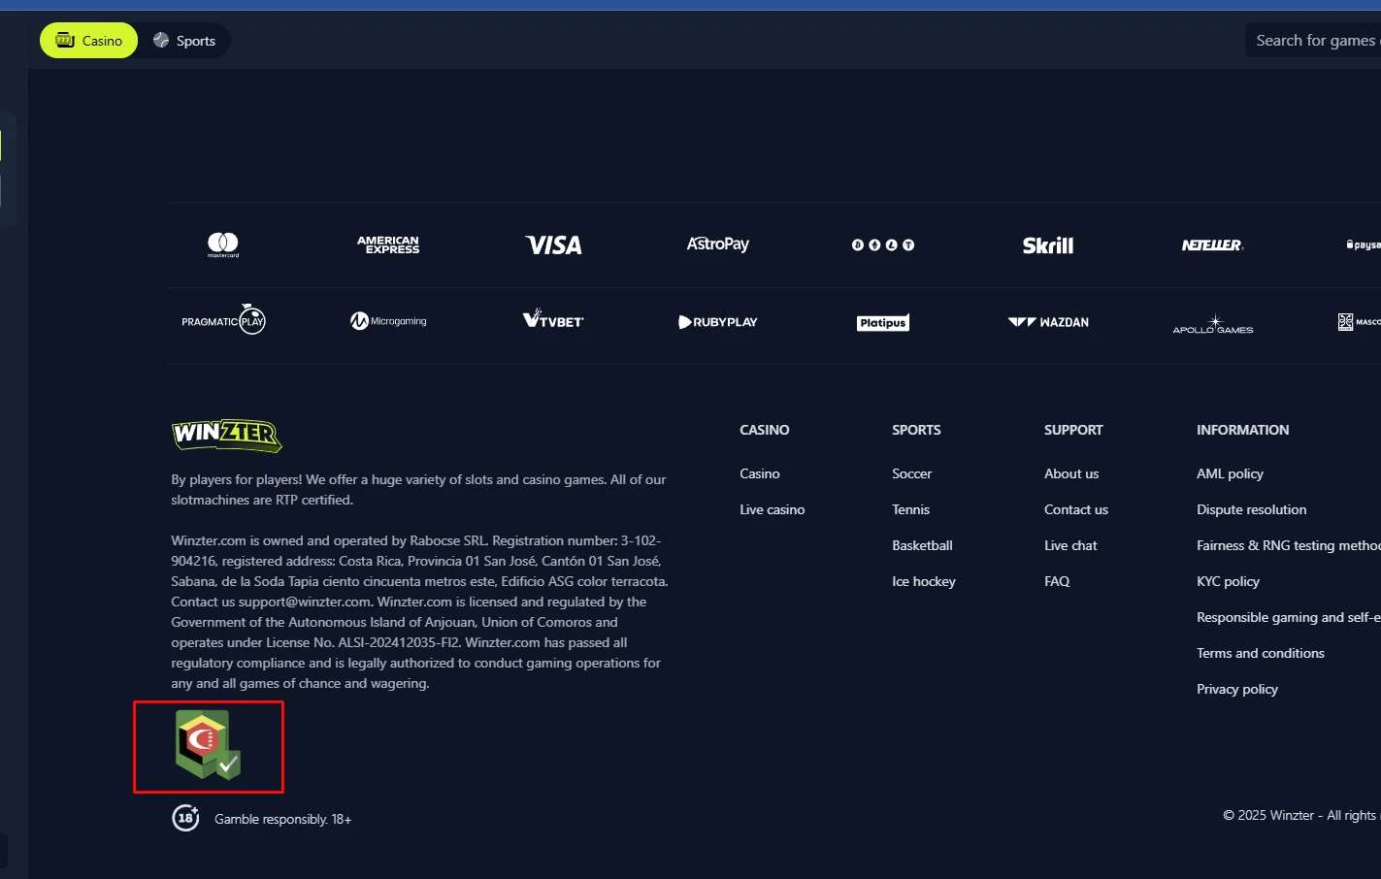Click the Winzter footer logo
The width and height of the screenshot is (1381, 879).
coord(227,435)
